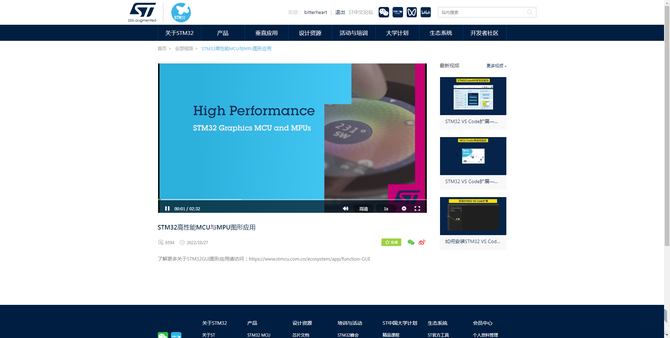Open the MCU Finder video thumbnail
This screenshot has height=338, width=670.
click(473, 156)
